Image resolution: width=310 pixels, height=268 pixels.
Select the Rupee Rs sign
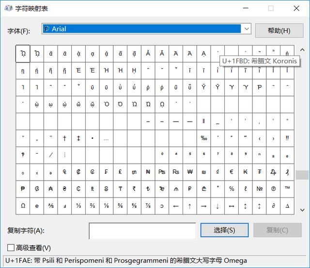tap(176, 172)
